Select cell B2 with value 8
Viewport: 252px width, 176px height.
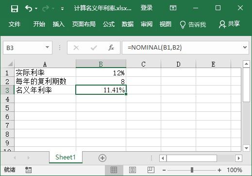(x=101, y=81)
